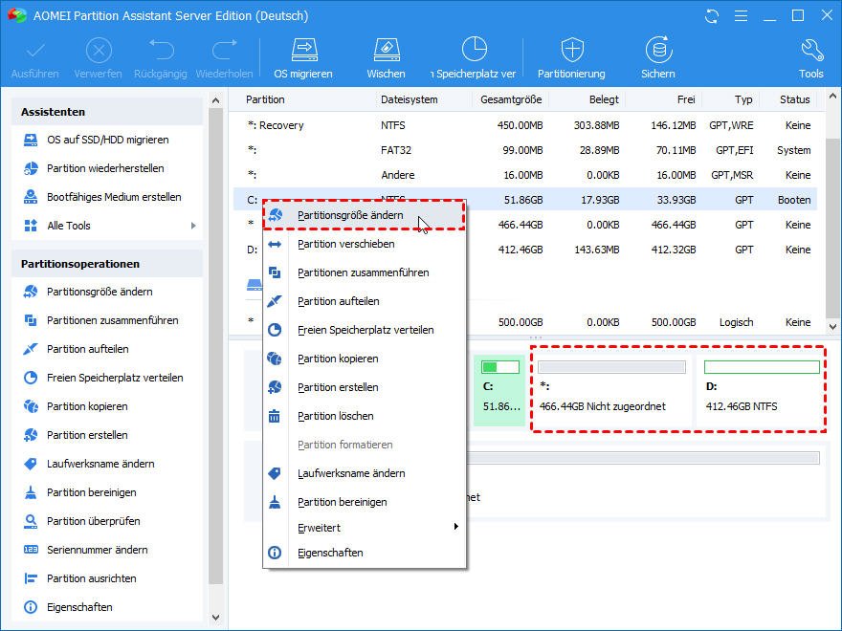Choose Partitionen zusammenführen in context menu
The image size is (842, 631).
click(x=363, y=272)
